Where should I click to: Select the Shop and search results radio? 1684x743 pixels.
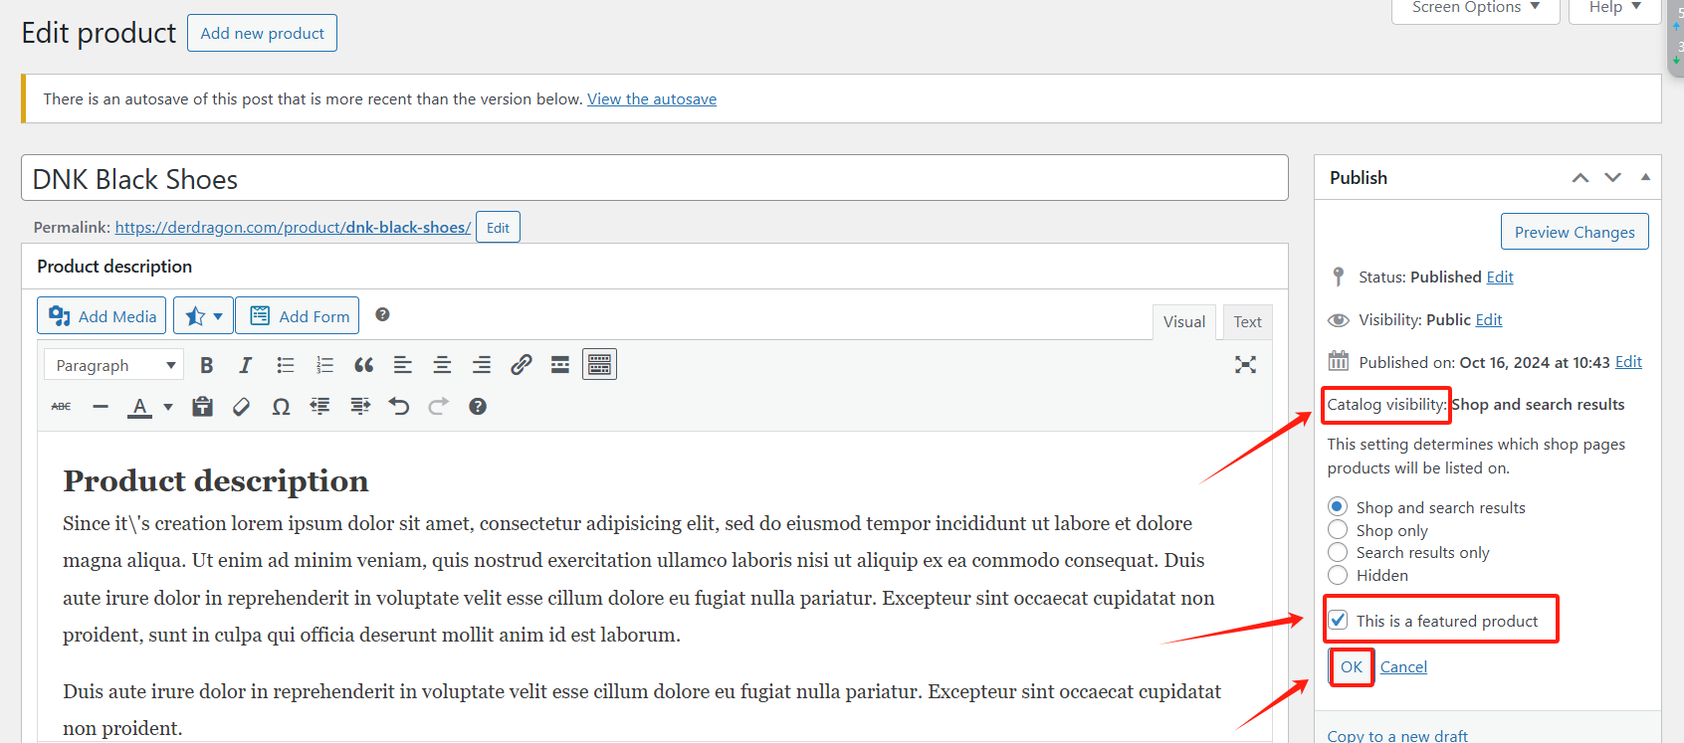point(1338,507)
